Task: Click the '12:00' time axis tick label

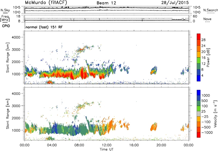Action: tap(107, 145)
